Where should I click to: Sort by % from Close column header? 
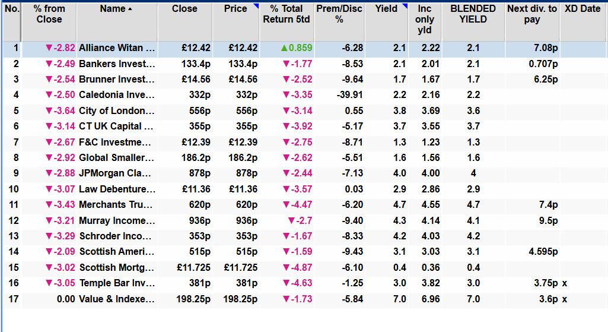point(49,14)
